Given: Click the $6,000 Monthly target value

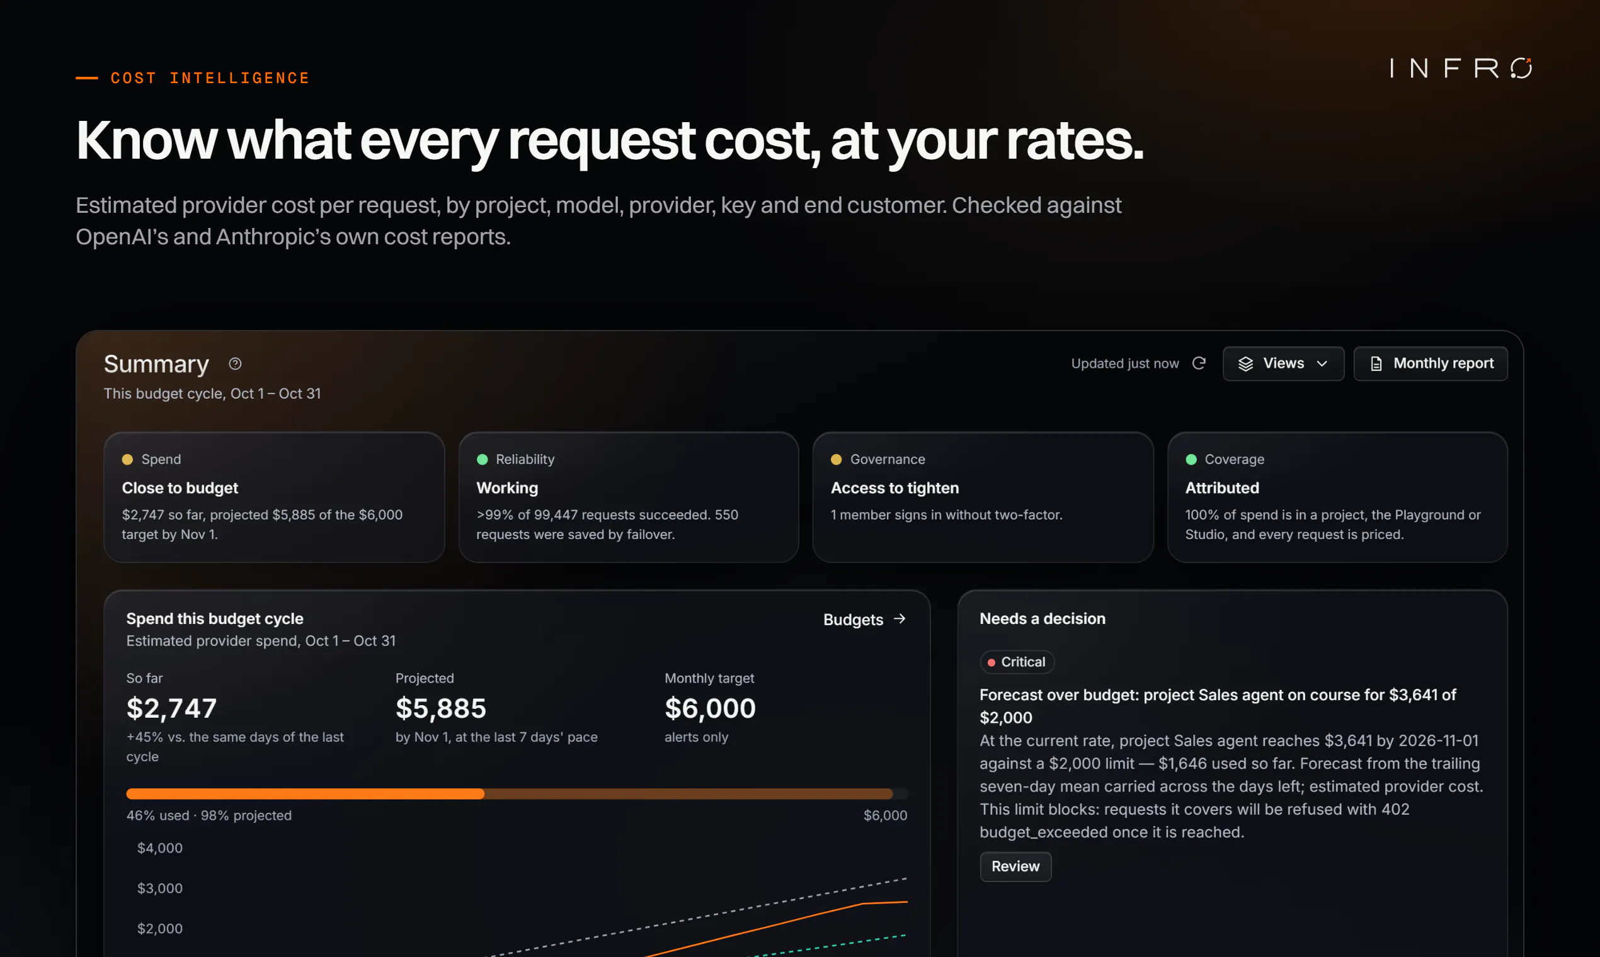Looking at the screenshot, I should (710, 708).
